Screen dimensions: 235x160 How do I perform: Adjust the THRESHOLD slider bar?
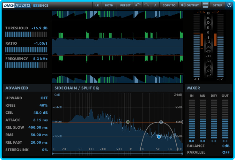[x=26, y=34]
